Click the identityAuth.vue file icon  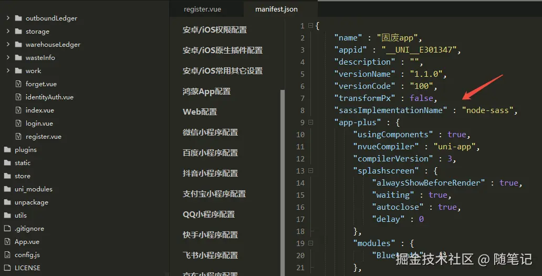click(19, 97)
